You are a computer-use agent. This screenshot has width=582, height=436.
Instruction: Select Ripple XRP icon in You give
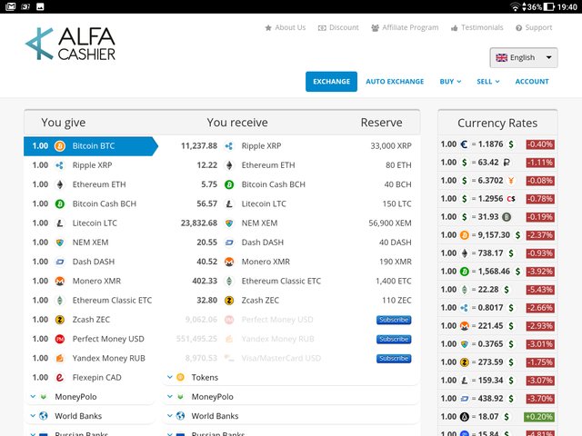click(60, 165)
